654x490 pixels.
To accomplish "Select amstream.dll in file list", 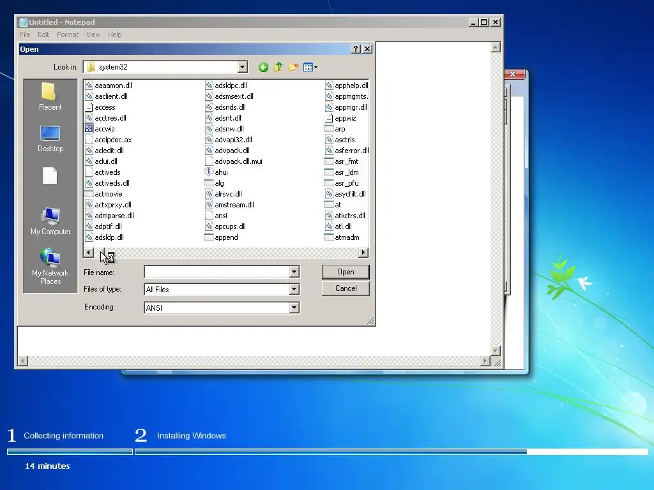I will pos(229,205).
